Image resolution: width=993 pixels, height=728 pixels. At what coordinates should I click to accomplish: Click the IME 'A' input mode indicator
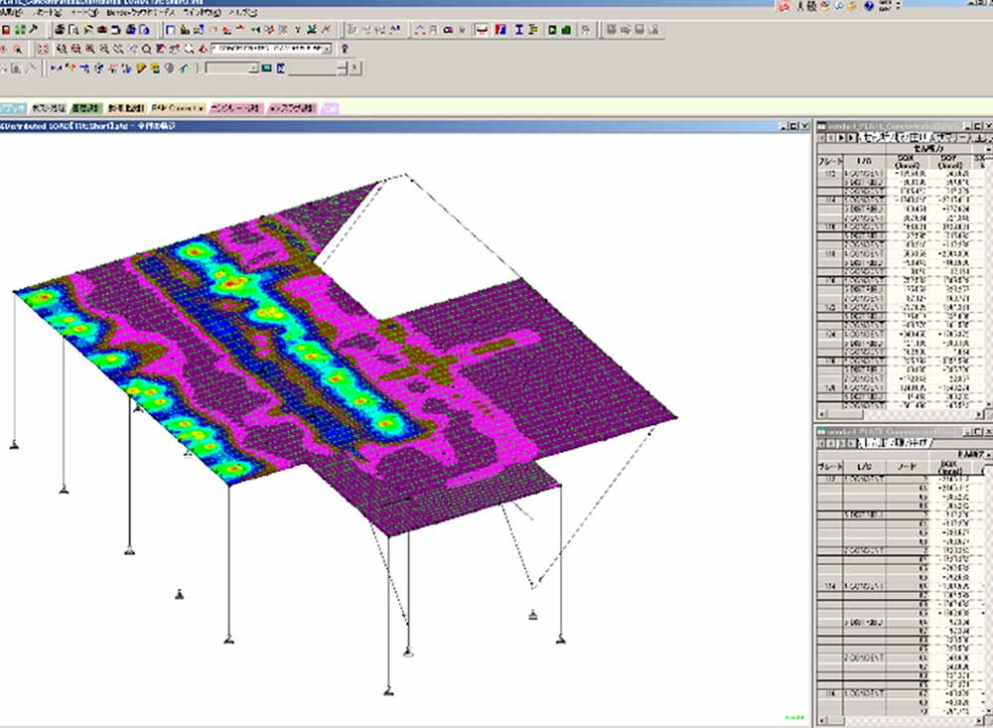800,6
